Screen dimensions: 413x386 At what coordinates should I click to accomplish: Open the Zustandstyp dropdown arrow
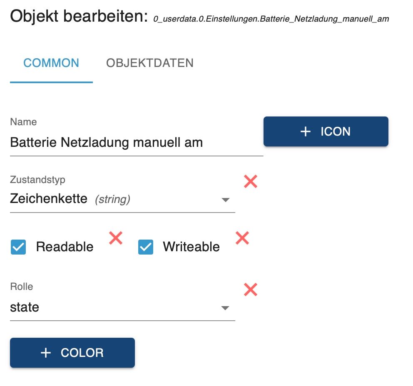tap(225, 200)
